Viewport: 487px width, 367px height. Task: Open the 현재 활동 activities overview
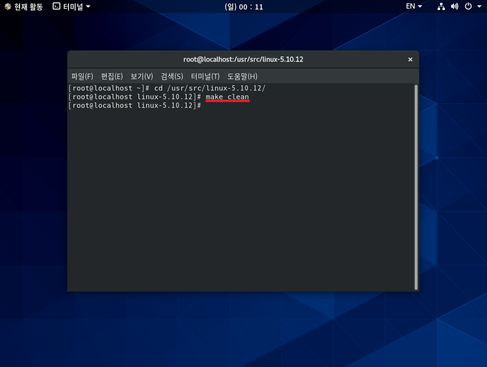(23, 7)
